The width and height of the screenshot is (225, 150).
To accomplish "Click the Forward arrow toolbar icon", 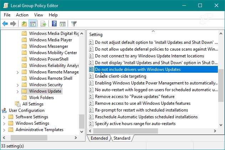I will click(13, 24).
